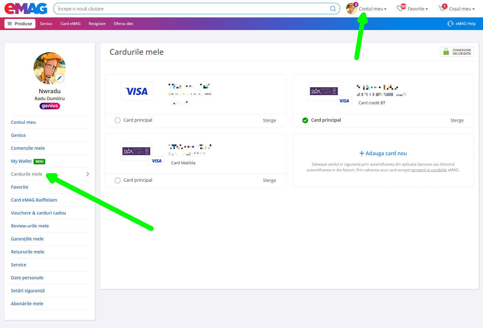
Task: Open the Favorite header dropdown
Action: tap(418, 9)
